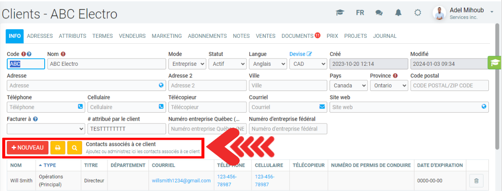Open the chat messages icon

coord(379,13)
